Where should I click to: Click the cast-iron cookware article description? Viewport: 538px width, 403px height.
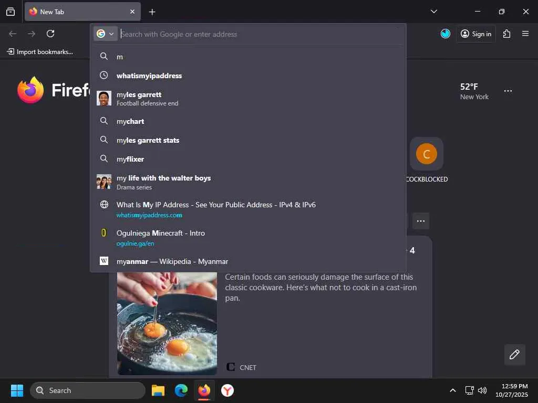click(x=321, y=287)
